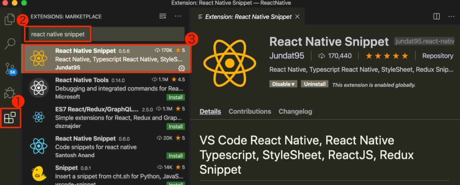This screenshot has height=185, width=460.
Task: Click the 170,440 install count
Action: (x=335, y=56)
